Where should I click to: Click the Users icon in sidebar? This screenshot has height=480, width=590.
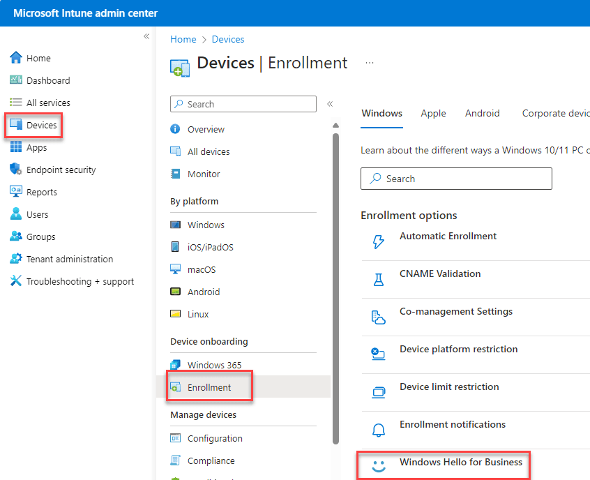(x=15, y=214)
